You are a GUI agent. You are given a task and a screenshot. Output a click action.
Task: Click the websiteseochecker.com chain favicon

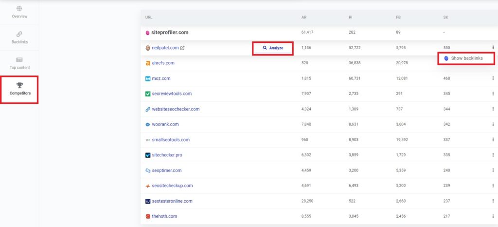(148, 109)
